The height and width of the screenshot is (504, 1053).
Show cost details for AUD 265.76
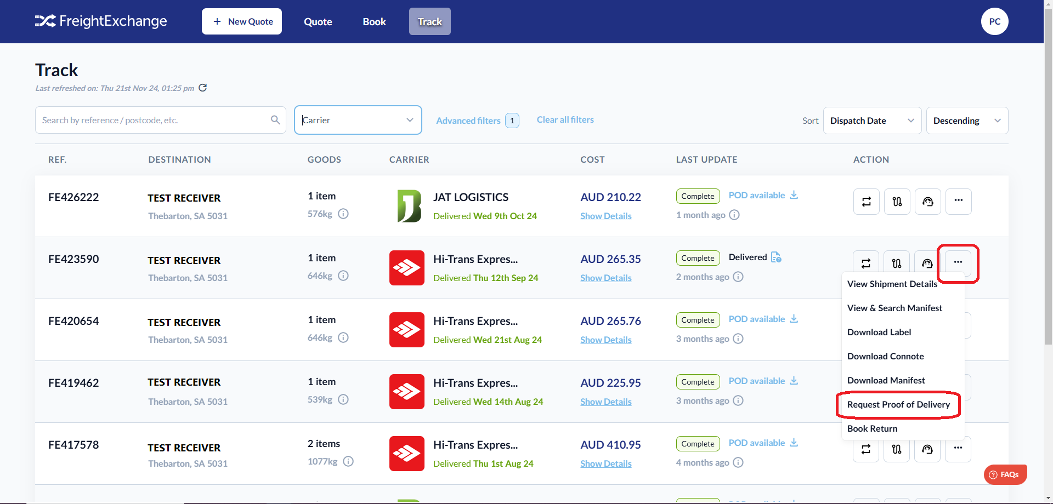tap(606, 340)
